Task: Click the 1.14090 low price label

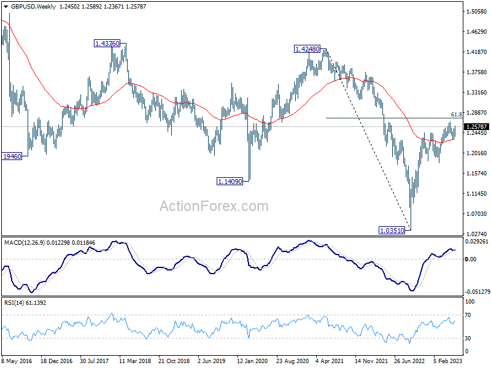Action: [230, 181]
